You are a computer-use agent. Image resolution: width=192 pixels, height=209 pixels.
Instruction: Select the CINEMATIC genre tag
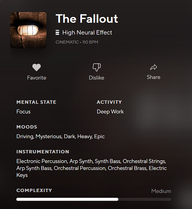tap(67, 42)
